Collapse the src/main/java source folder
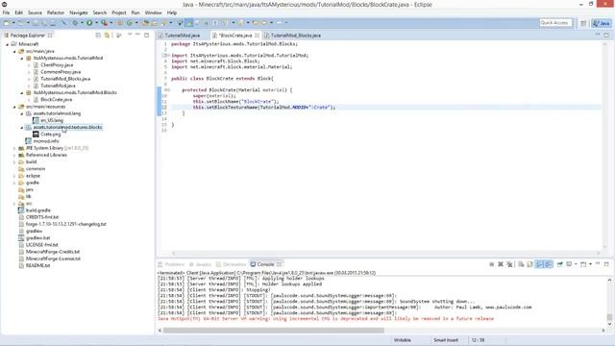Viewport: 615px width, 346px height. pyautogui.click(x=14, y=51)
